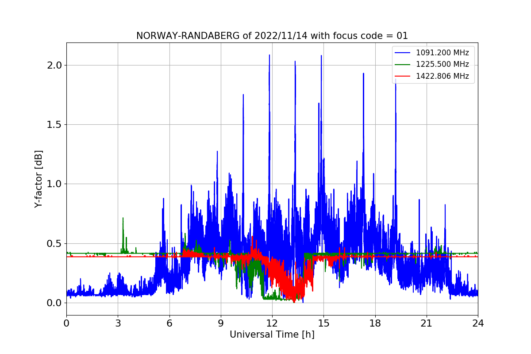Click the green line sample in legend
The height and width of the screenshot is (354, 531).
(403, 65)
